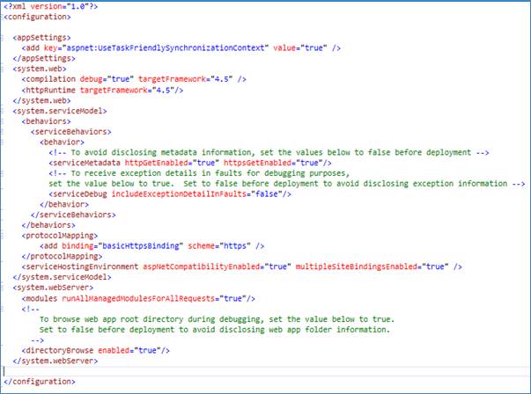Place cursor in the aspnet:UseTaskFriendlySynchronizationContext key value
The width and height of the screenshot is (531, 394).
click(x=165, y=48)
